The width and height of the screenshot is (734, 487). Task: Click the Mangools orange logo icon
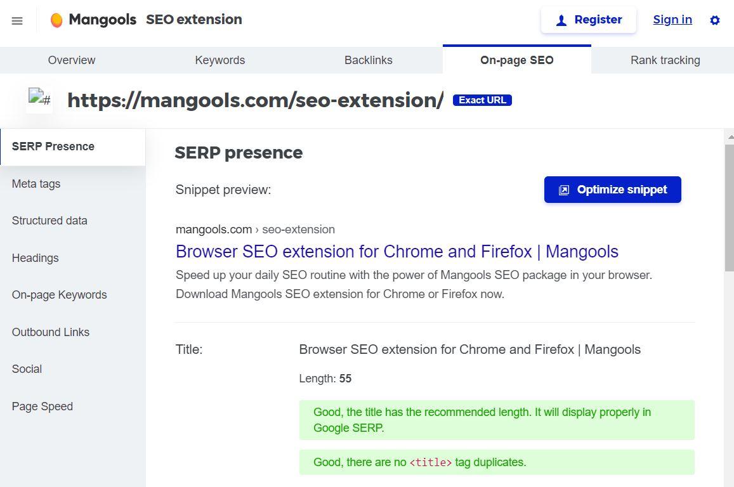pyautogui.click(x=56, y=20)
